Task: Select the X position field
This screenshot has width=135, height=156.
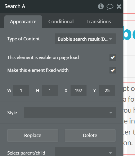Action: [78, 90]
